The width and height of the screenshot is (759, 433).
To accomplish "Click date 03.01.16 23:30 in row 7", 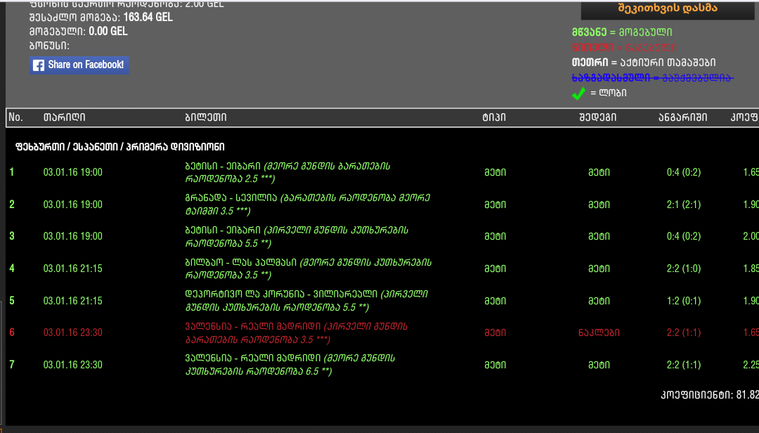I will pos(72,365).
